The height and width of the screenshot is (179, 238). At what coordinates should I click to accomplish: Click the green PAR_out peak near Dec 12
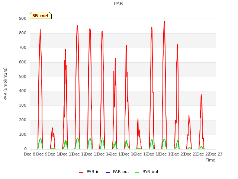[78, 138]
